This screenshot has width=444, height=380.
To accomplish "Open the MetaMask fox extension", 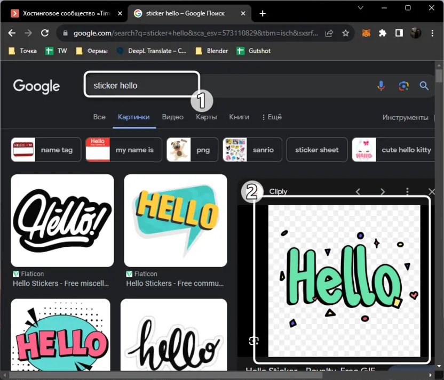I will coord(366,33).
